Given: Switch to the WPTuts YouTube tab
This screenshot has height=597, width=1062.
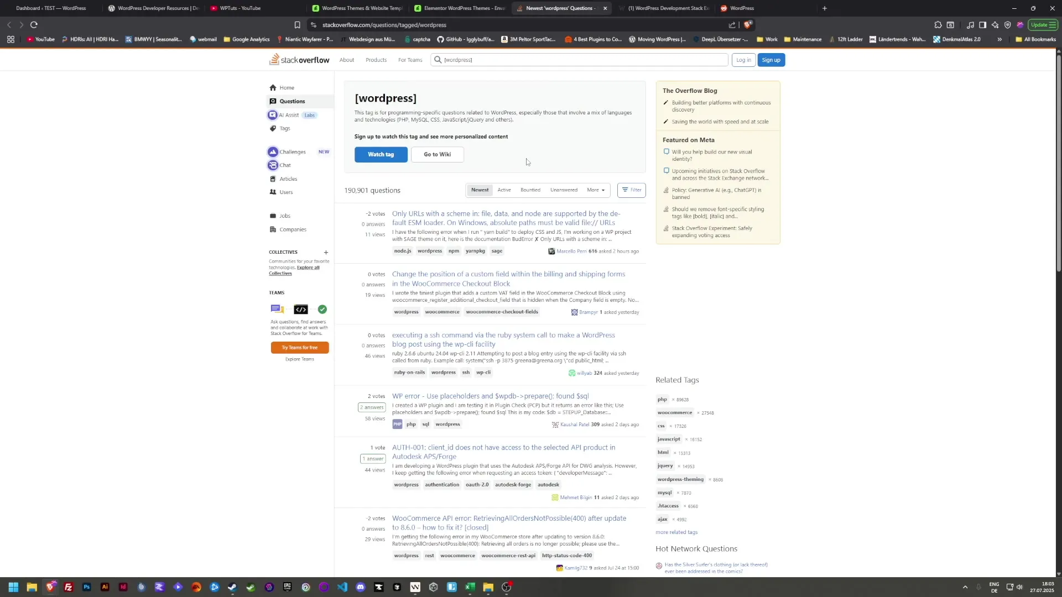Looking at the screenshot, I should 239,8.
